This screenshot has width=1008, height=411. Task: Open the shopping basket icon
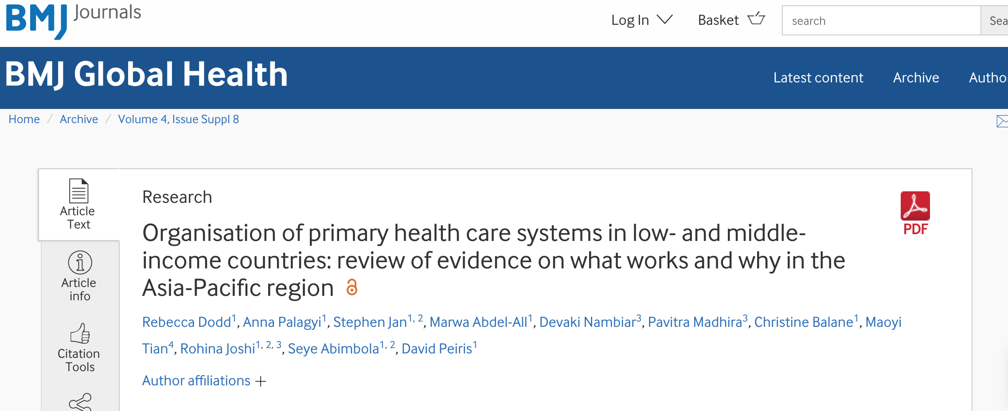point(756,19)
